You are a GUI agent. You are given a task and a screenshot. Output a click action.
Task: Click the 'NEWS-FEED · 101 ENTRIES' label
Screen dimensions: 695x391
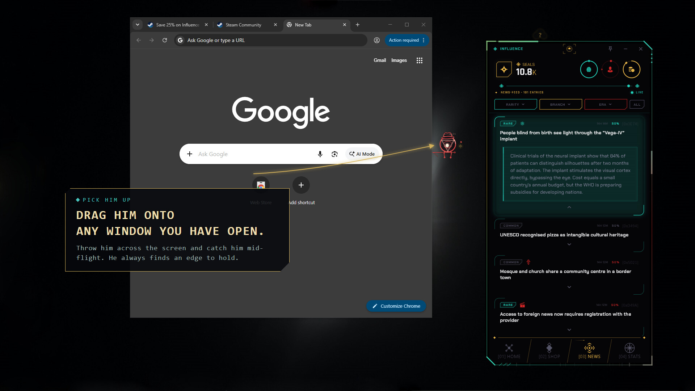[x=522, y=92]
